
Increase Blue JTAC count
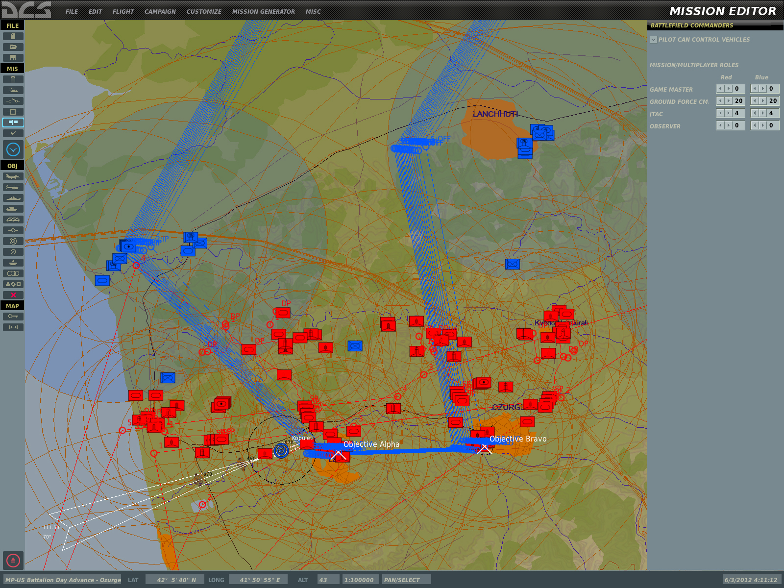(x=763, y=113)
